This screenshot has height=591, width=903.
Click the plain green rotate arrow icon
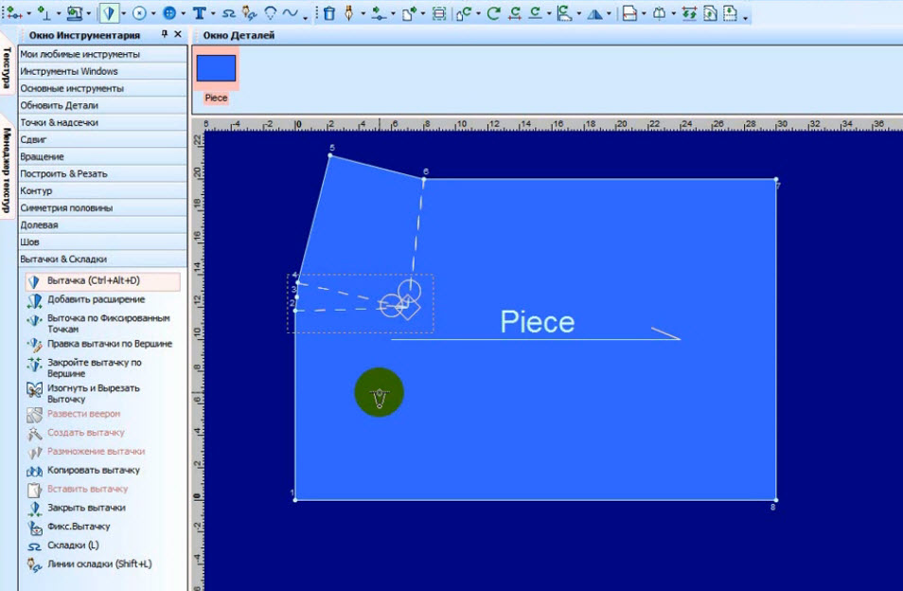click(493, 12)
